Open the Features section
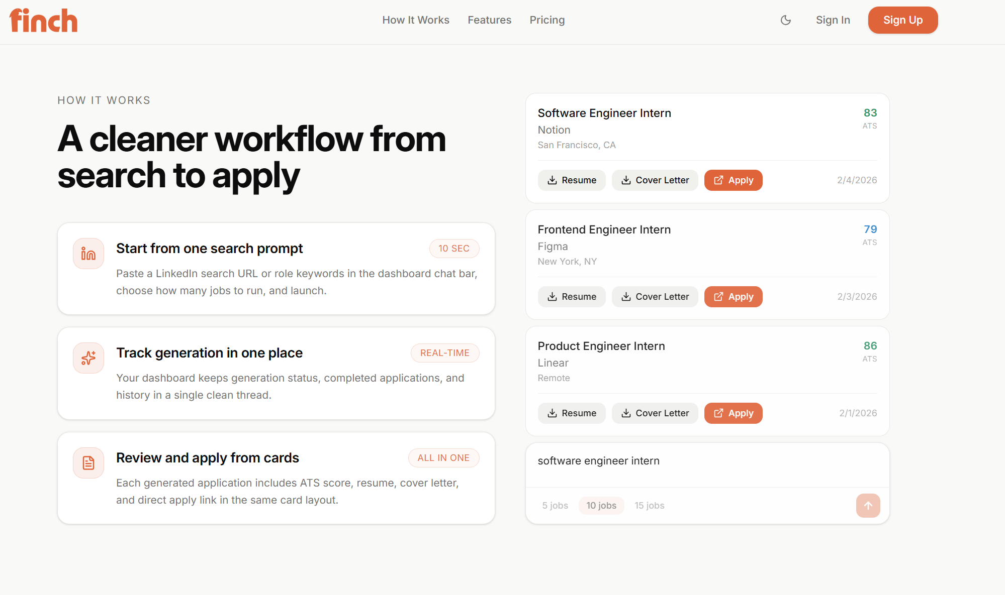This screenshot has width=1005, height=595. (x=489, y=20)
